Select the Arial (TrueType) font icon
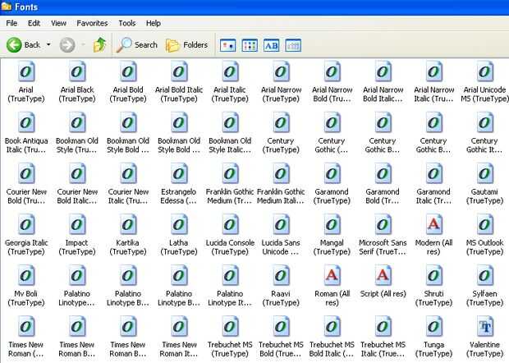The width and height of the screenshot is (509, 363). [26, 71]
